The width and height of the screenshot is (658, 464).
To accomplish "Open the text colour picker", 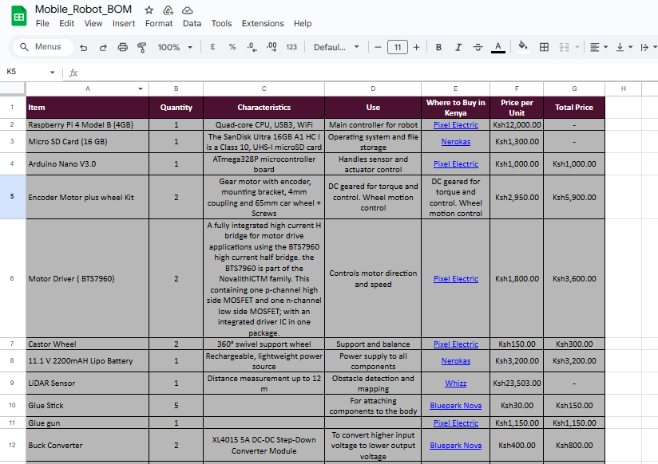I will 498,47.
